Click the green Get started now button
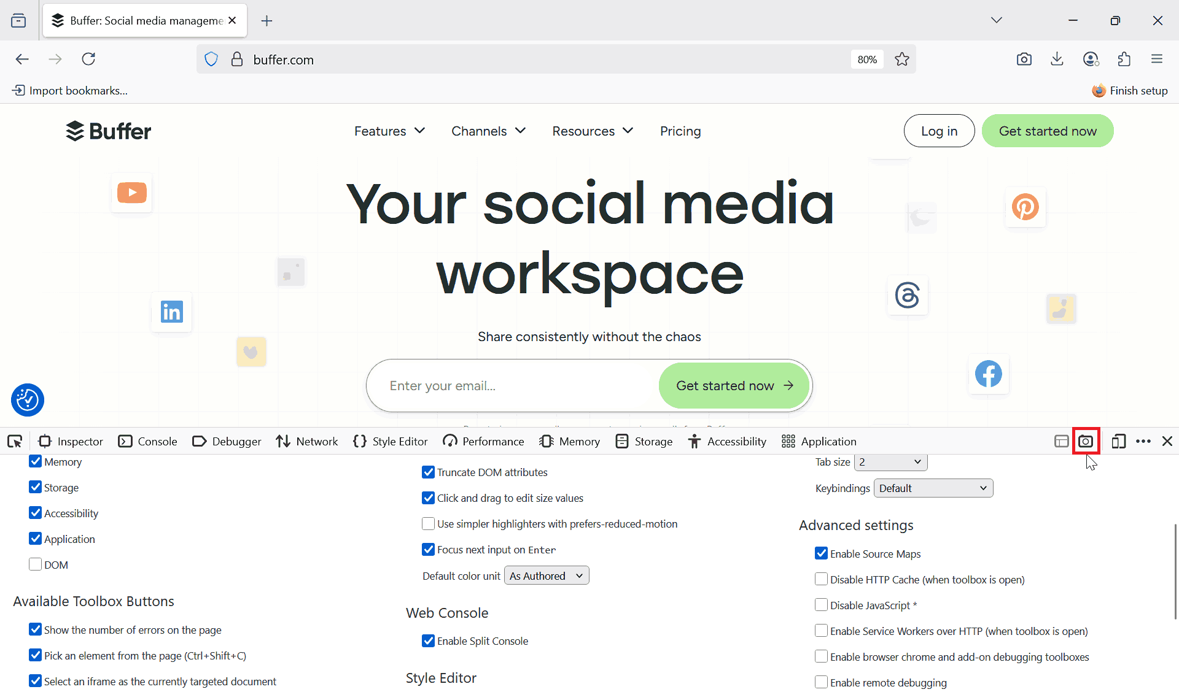The height and width of the screenshot is (692, 1179). 1047,131
